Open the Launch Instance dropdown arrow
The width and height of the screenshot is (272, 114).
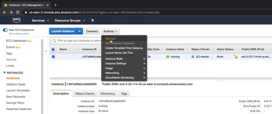coord(80,31)
